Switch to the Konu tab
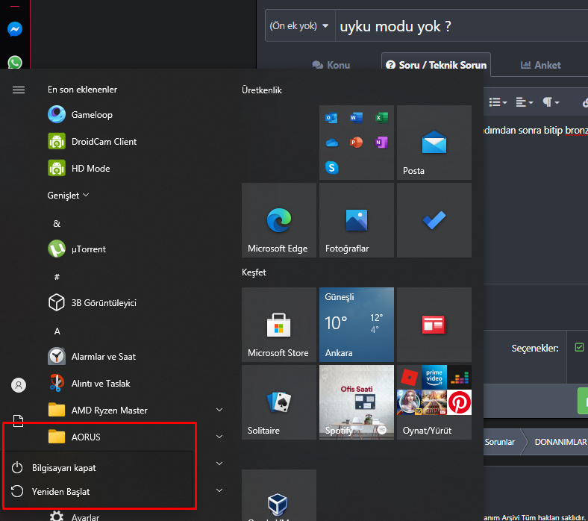Screen dimensions: 588x521 (331, 65)
